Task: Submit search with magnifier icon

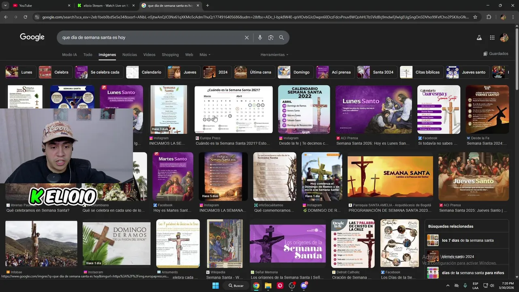Action: click(281, 37)
